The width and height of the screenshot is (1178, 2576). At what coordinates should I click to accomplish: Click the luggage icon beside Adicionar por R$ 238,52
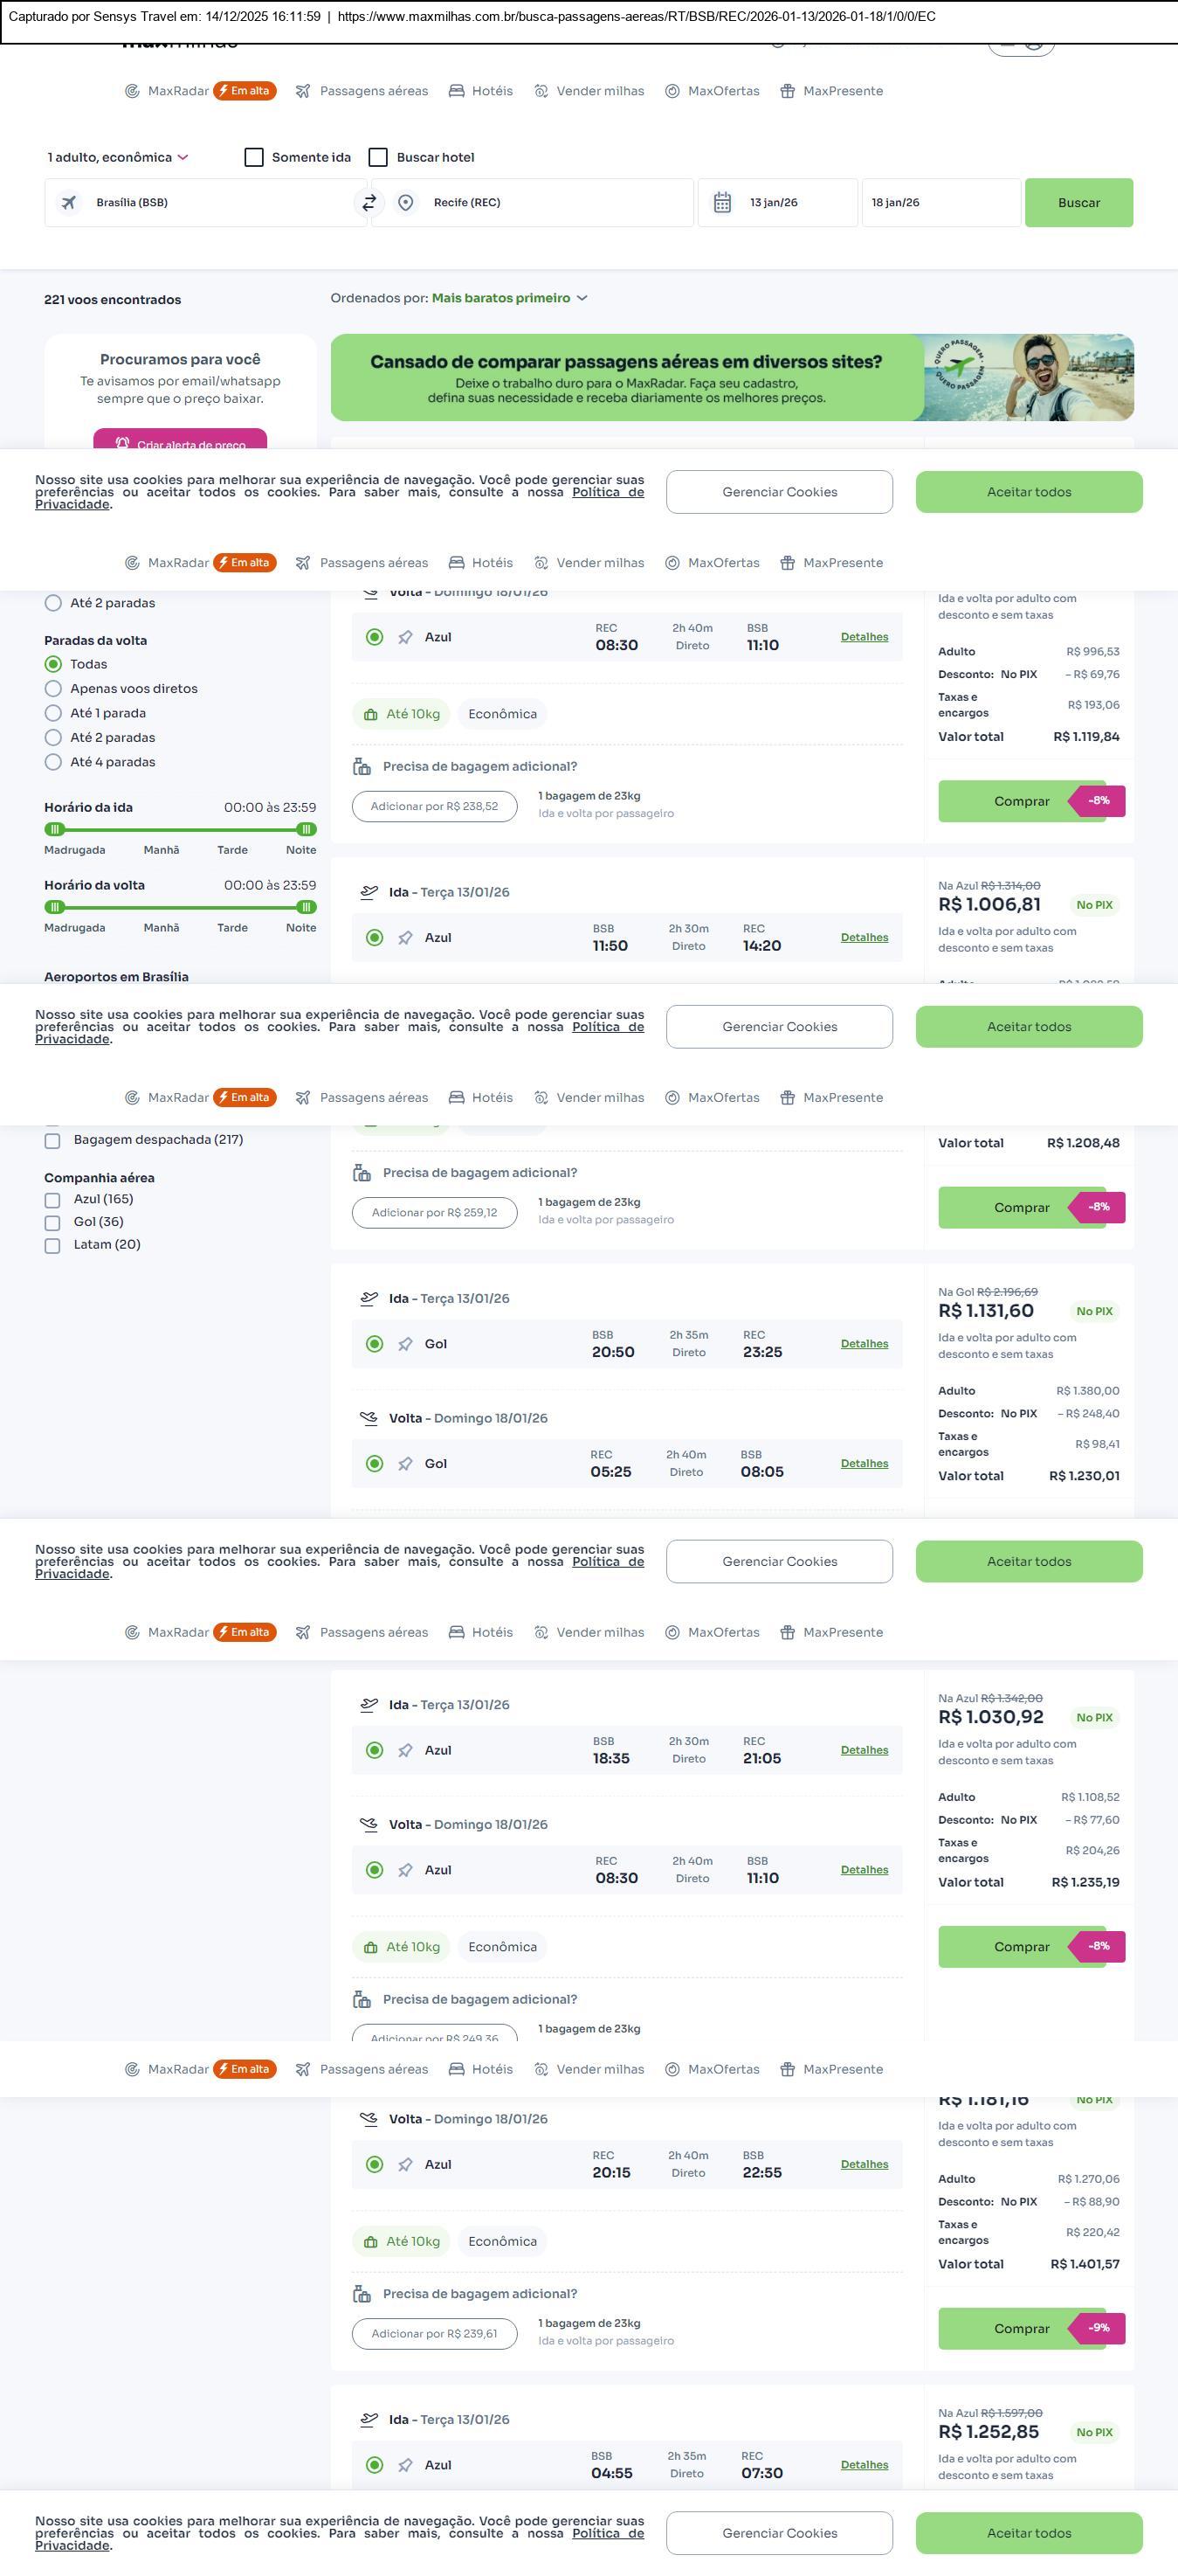pyautogui.click(x=362, y=767)
